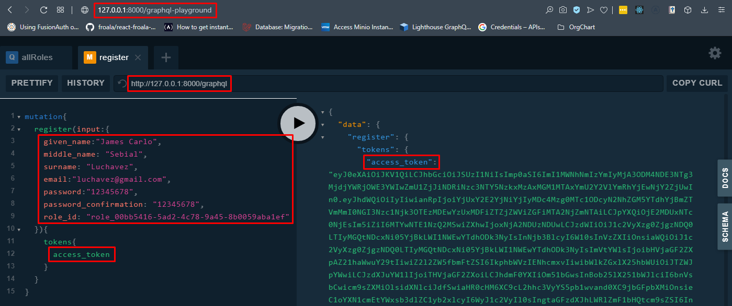Click the GraphQL endpoint URL field

(x=387, y=84)
